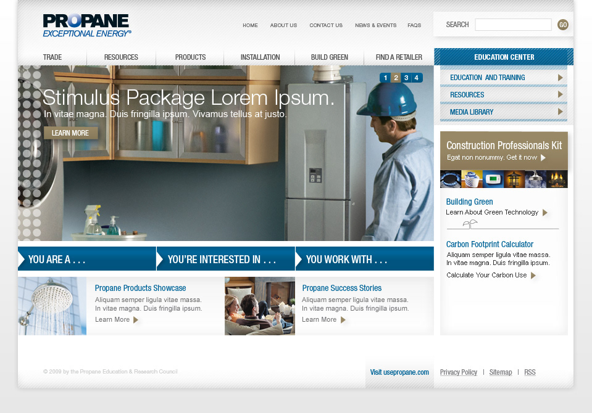Viewport: 592px width, 413px height.
Task: Switch to slide 1 in banner pager
Action: pyautogui.click(x=385, y=78)
